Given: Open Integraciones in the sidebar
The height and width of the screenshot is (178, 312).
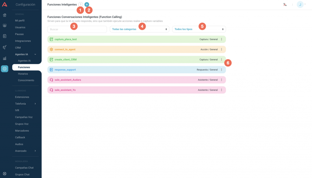Looking at the screenshot, I should coord(23,41).
